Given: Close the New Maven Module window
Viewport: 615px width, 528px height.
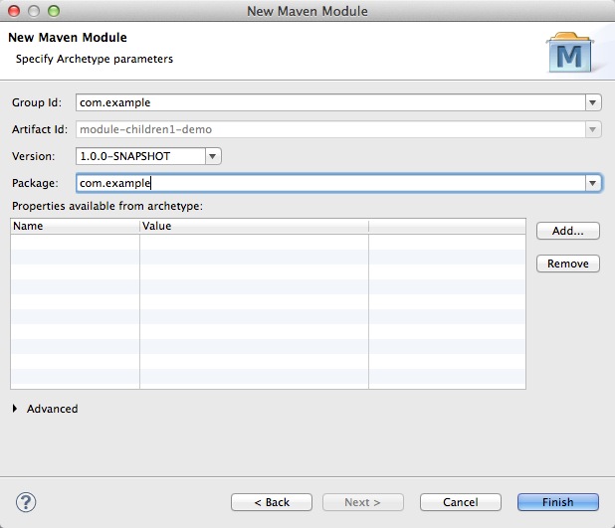Looking at the screenshot, I should click(14, 11).
